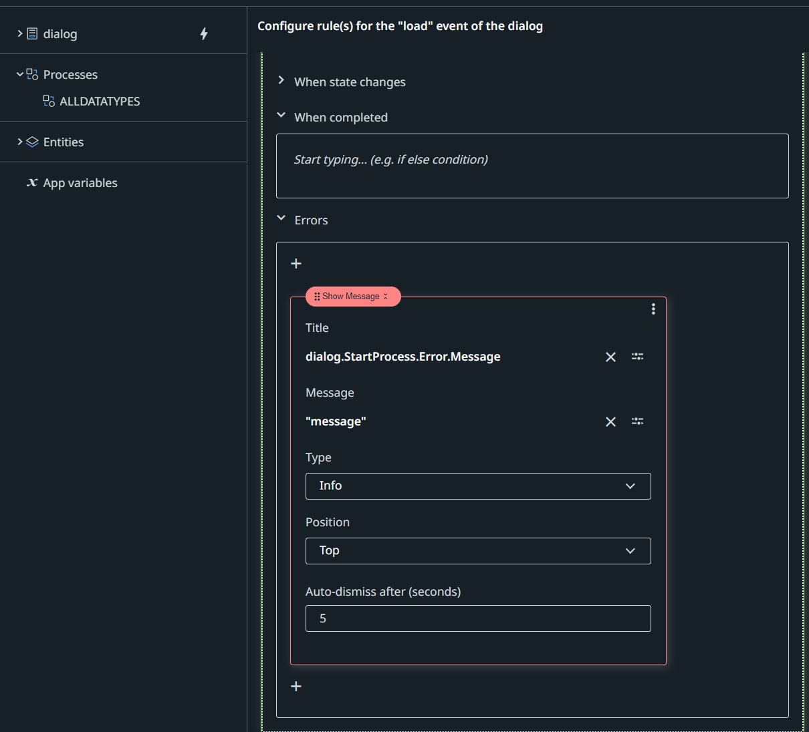Add a new action with the plus below Show Message
Image resolution: width=809 pixels, height=732 pixels.
click(x=296, y=686)
